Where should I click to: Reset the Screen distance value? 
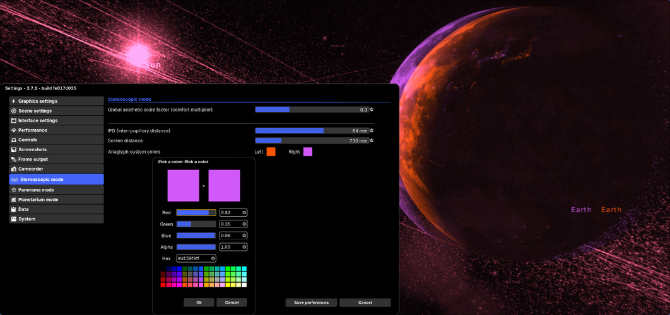pos(372,140)
